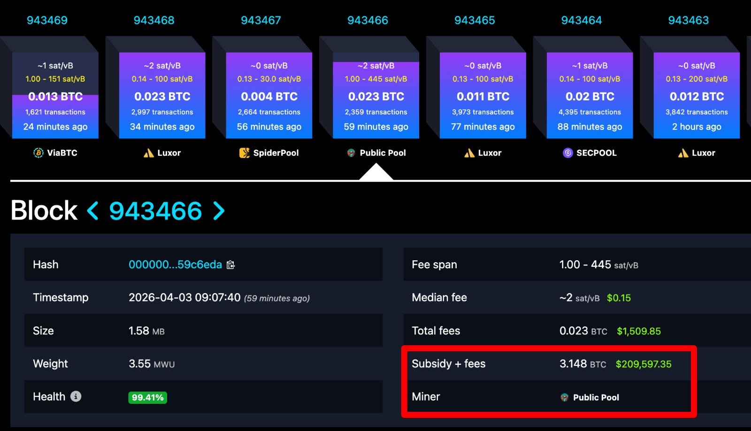Click the Public Pool miner link
The width and height of the screenshot is (751, 431).
click(596, 398)
